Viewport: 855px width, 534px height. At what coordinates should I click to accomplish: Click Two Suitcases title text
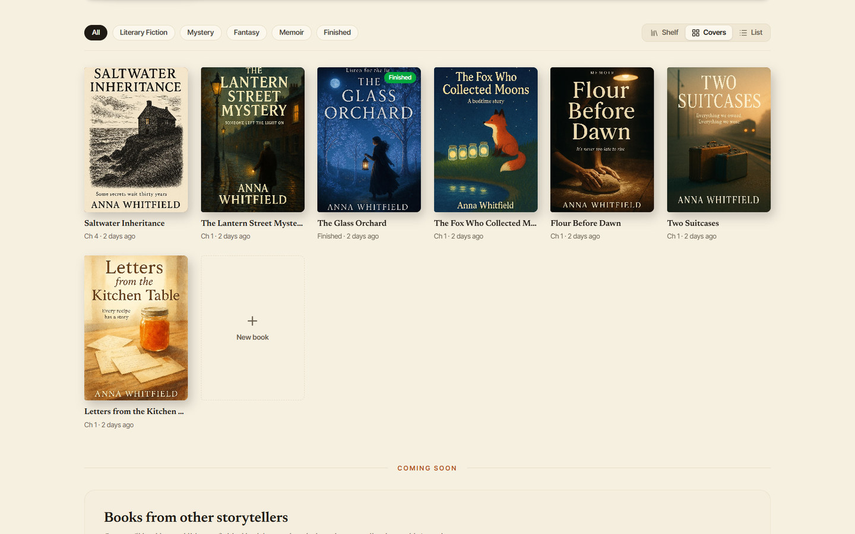tap(693, 223)
